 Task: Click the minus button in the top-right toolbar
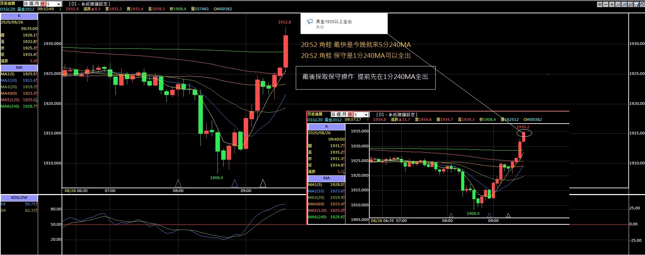(x=606, y=4)
